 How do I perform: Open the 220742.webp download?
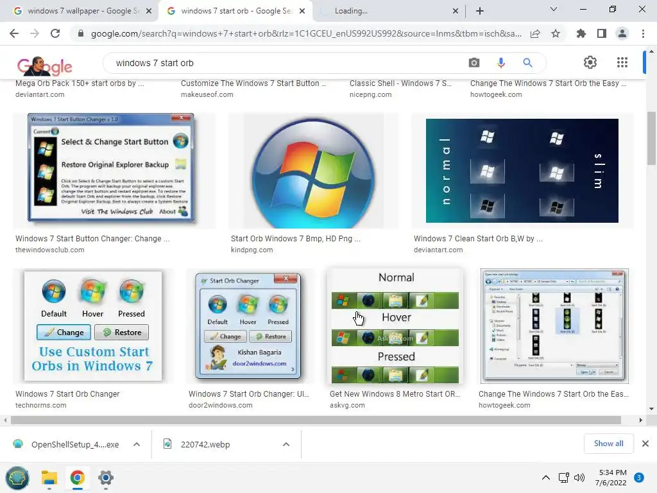tap(197, 444)
